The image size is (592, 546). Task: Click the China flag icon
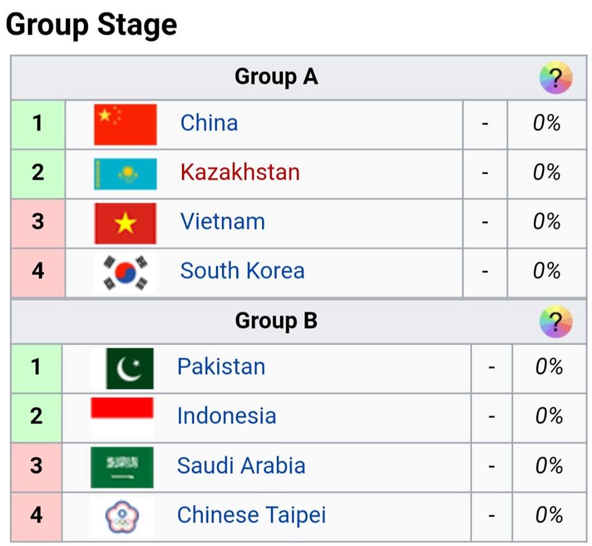click(125, 124)
